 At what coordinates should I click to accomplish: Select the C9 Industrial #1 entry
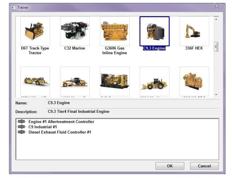pos(43,127)
